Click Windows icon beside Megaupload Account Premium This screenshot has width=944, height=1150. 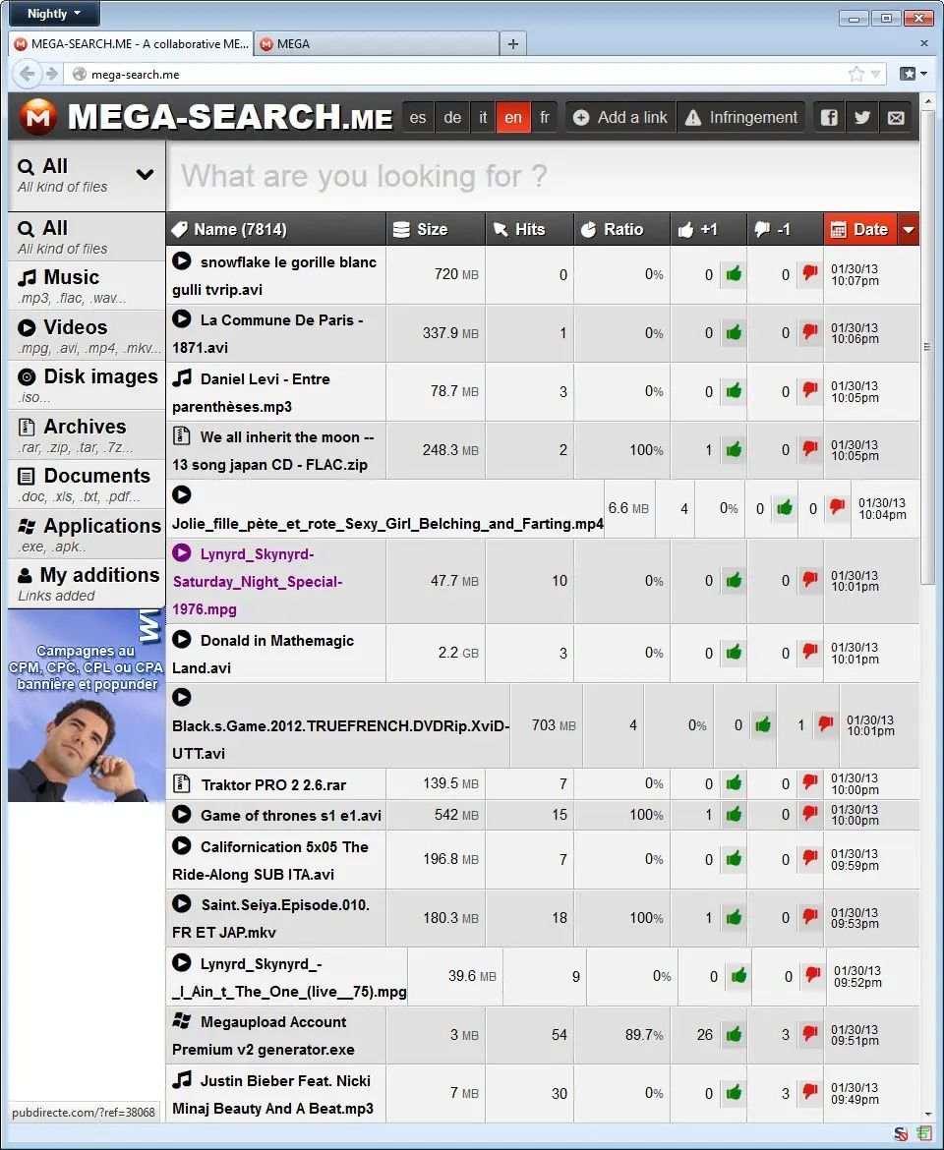tap(182, 1020)
